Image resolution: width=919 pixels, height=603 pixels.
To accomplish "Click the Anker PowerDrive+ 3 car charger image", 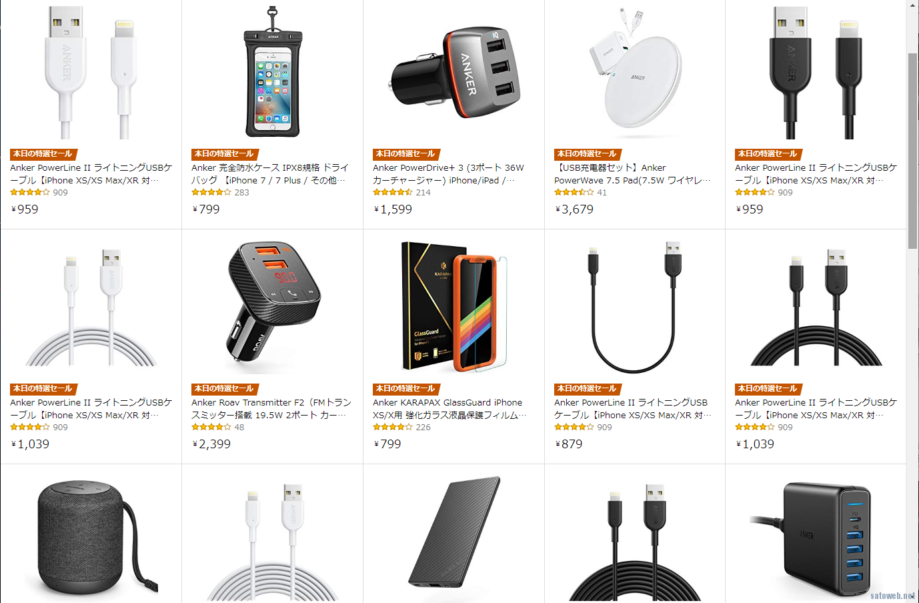I will pos(454,73).
